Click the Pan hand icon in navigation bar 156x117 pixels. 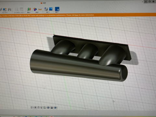[38, 108]
